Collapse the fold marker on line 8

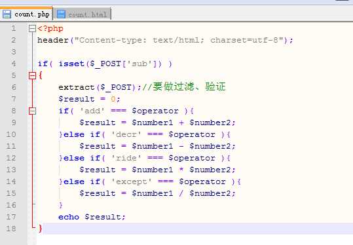click(33, 111)
